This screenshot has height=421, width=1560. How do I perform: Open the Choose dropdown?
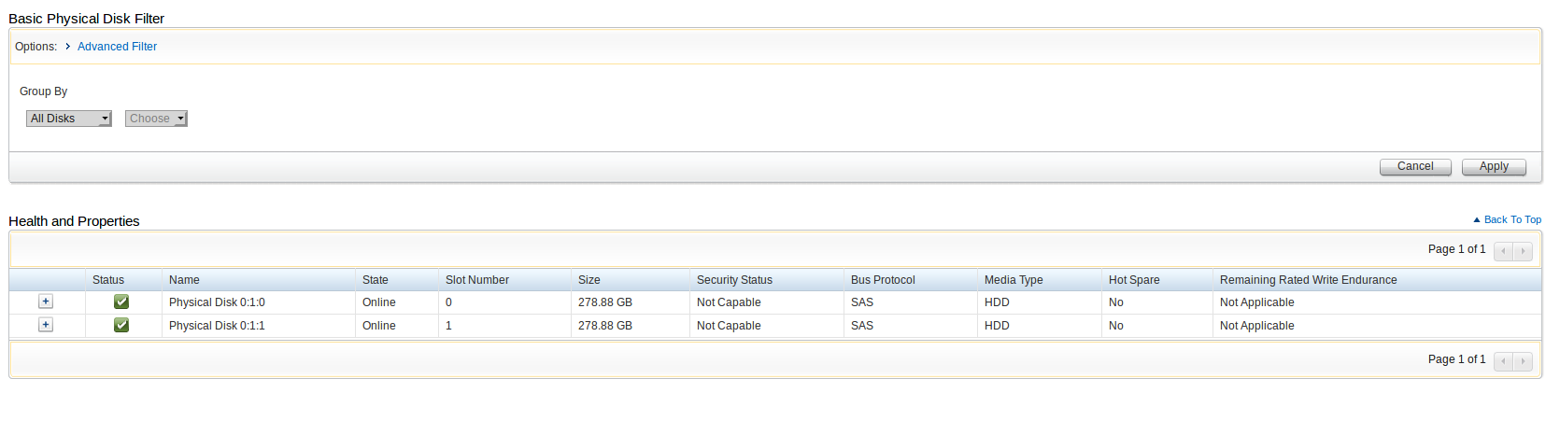[x=156, y=119]
